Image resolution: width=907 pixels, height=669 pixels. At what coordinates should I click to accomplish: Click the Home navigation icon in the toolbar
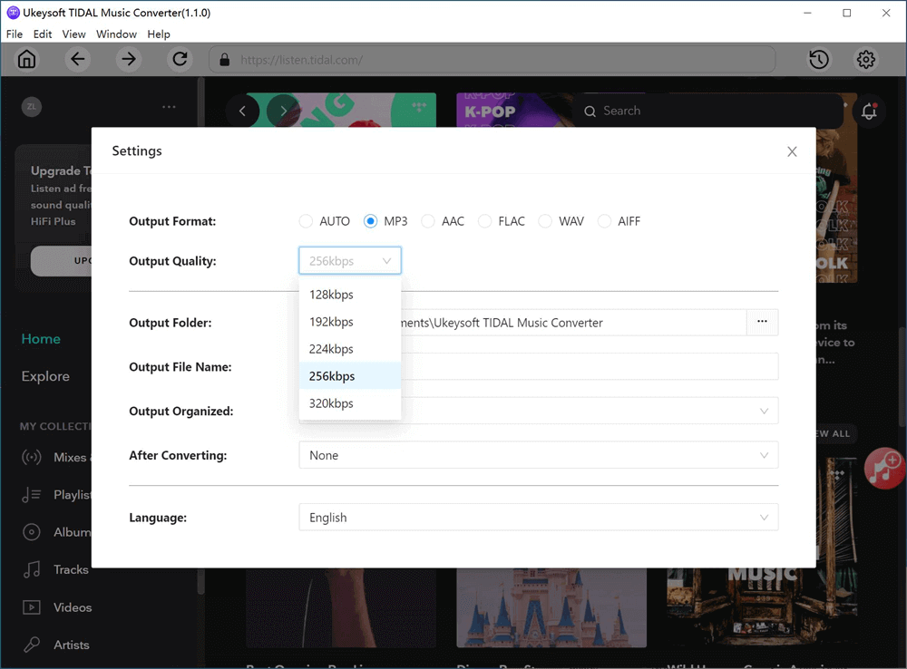click(26, 59)
